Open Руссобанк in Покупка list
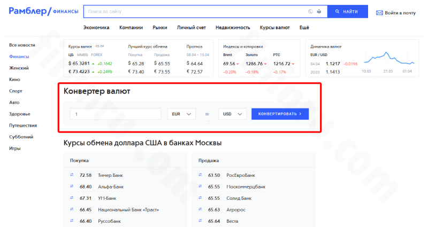The image size is (428, 227). click(x=109, y=221)
